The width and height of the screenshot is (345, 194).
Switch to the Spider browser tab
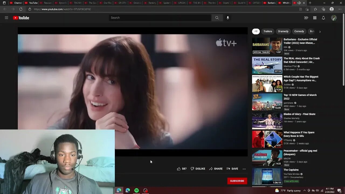pyautogui.click(x=165, y=3)
